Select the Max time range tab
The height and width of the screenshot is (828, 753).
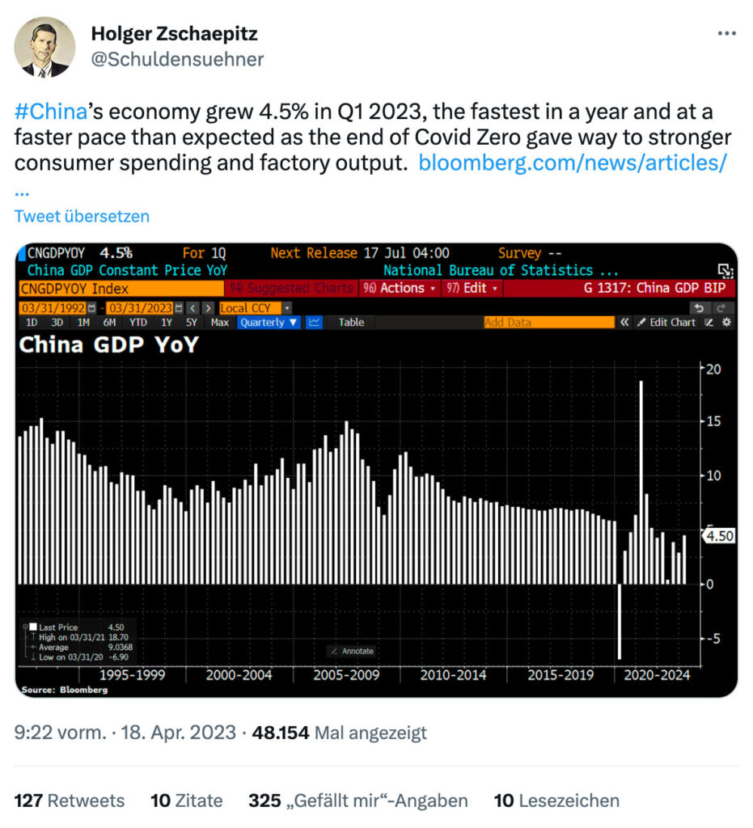[x=220, y=322]
